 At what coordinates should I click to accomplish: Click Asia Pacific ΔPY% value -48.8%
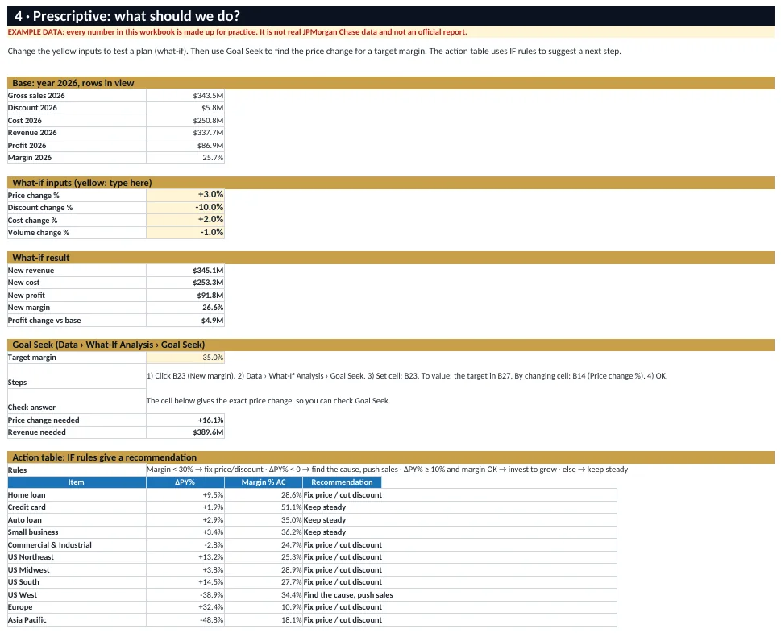185,620
